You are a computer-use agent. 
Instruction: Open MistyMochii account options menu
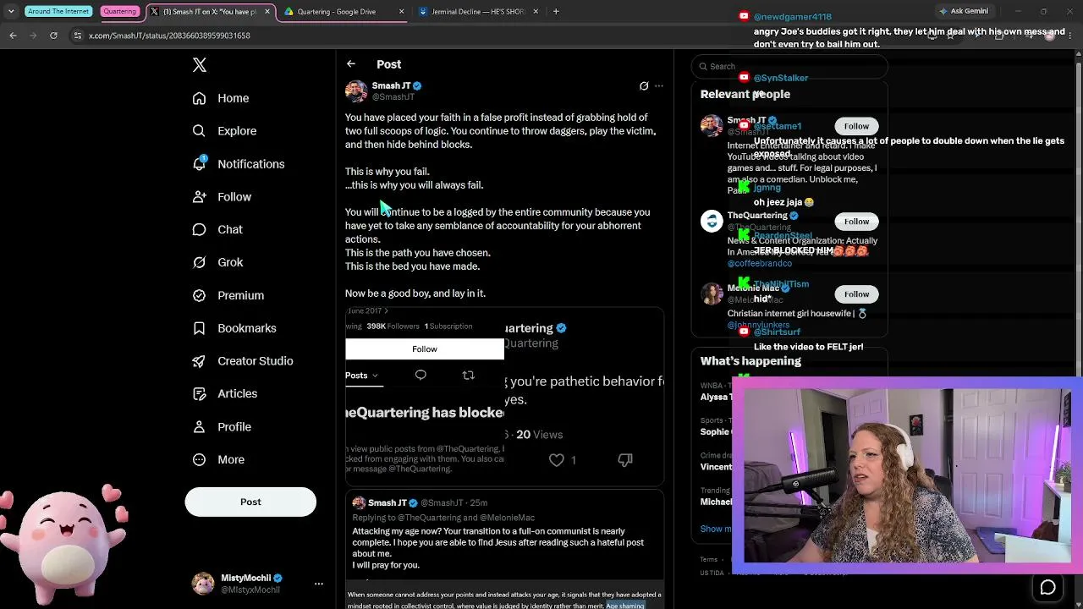coord(319,584)
